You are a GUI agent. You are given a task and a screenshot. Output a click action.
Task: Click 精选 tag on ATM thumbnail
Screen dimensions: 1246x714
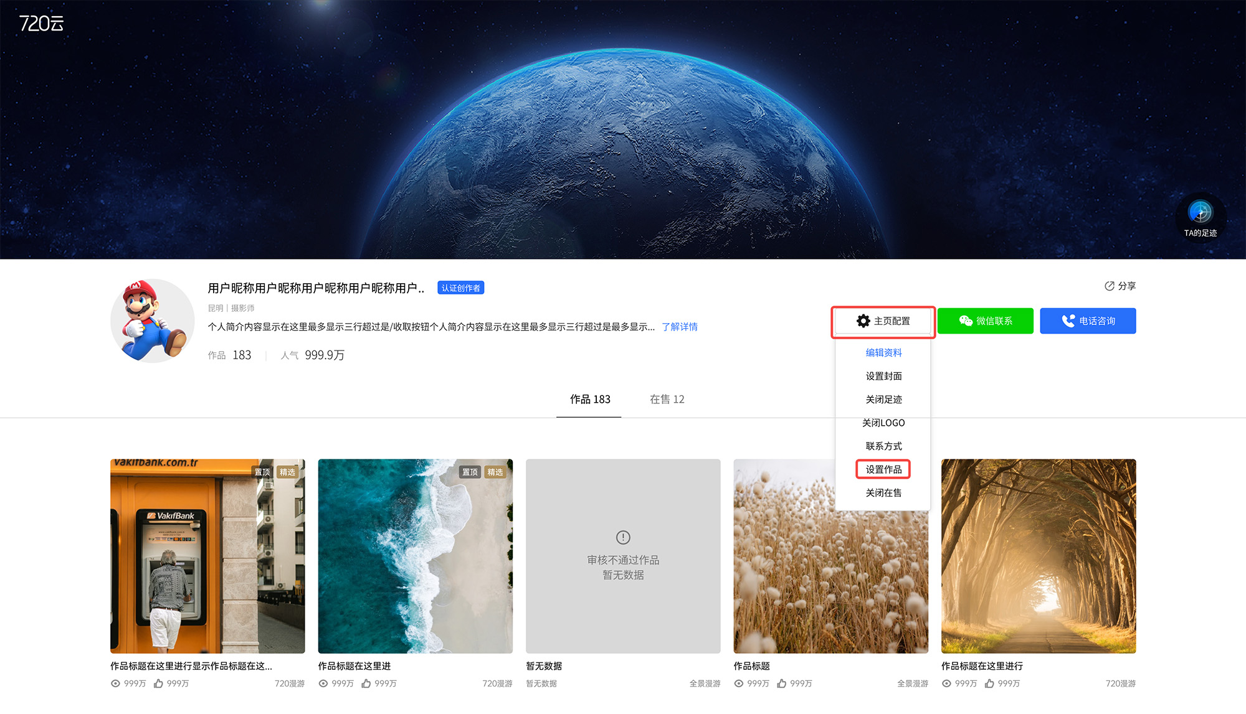point(287,472)
